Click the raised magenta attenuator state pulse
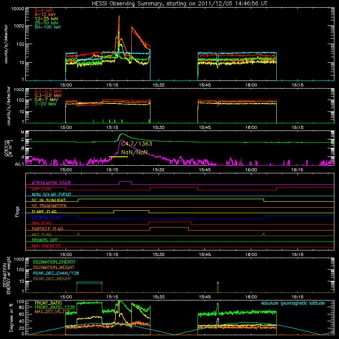The width and height of the screenshot is (339, 339). coord(125,182)
